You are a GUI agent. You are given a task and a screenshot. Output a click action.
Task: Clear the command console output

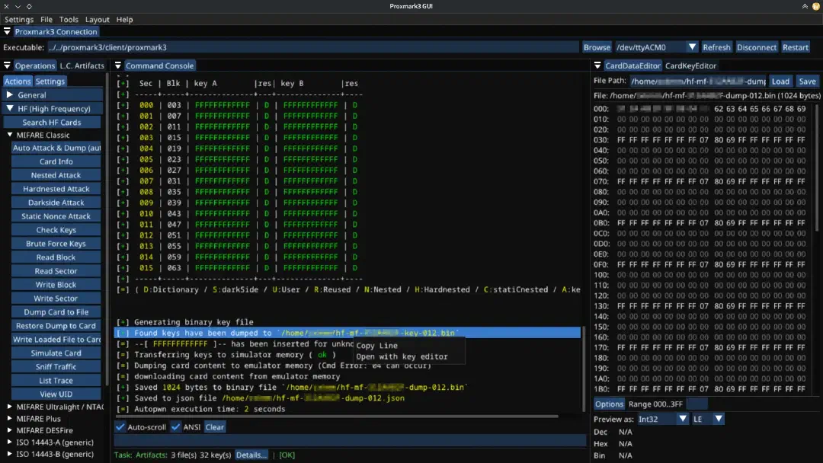215,426
